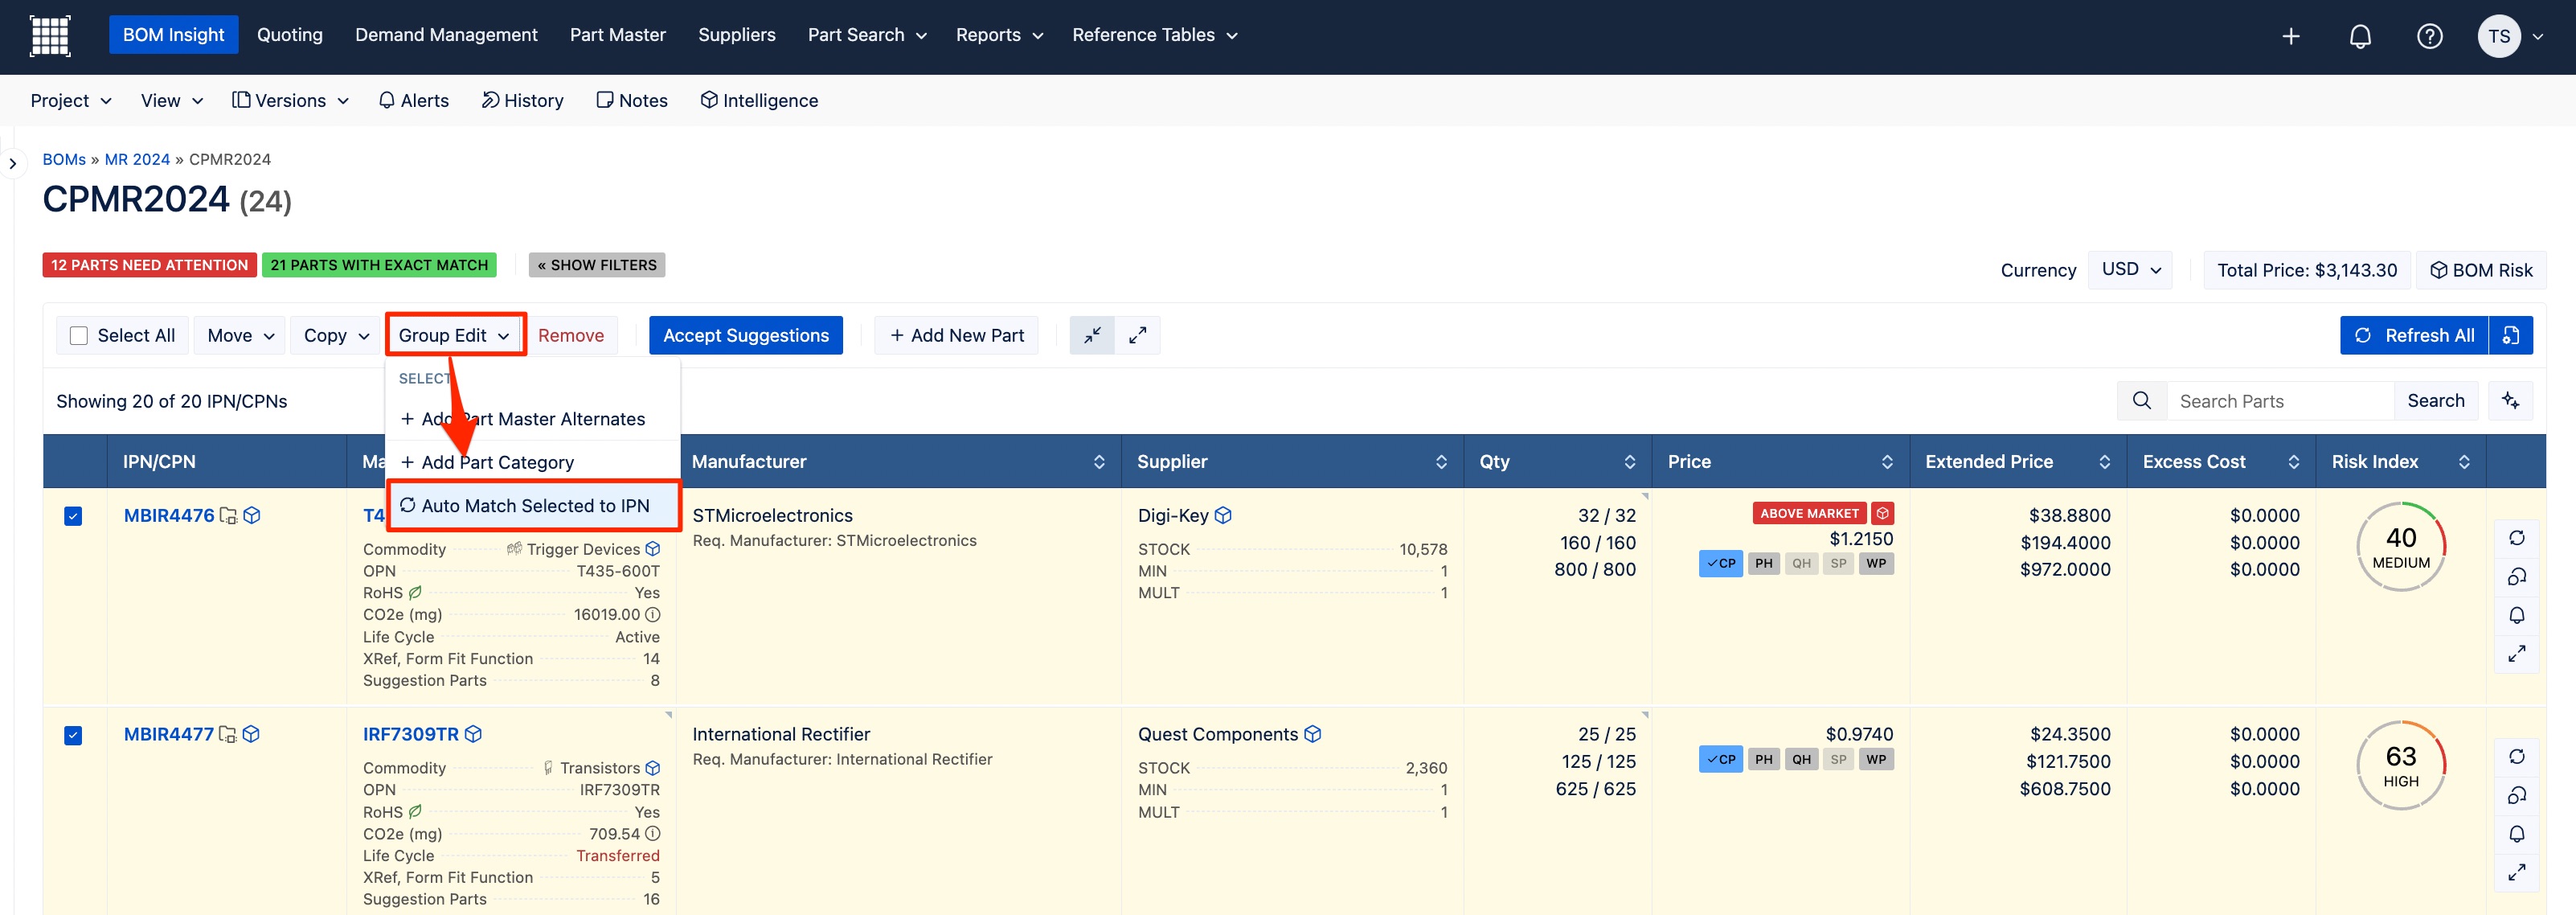The height and width of the screenshot is (915, 2576).
Task: Open the app grid launcher icon
Action: point(50,36)
